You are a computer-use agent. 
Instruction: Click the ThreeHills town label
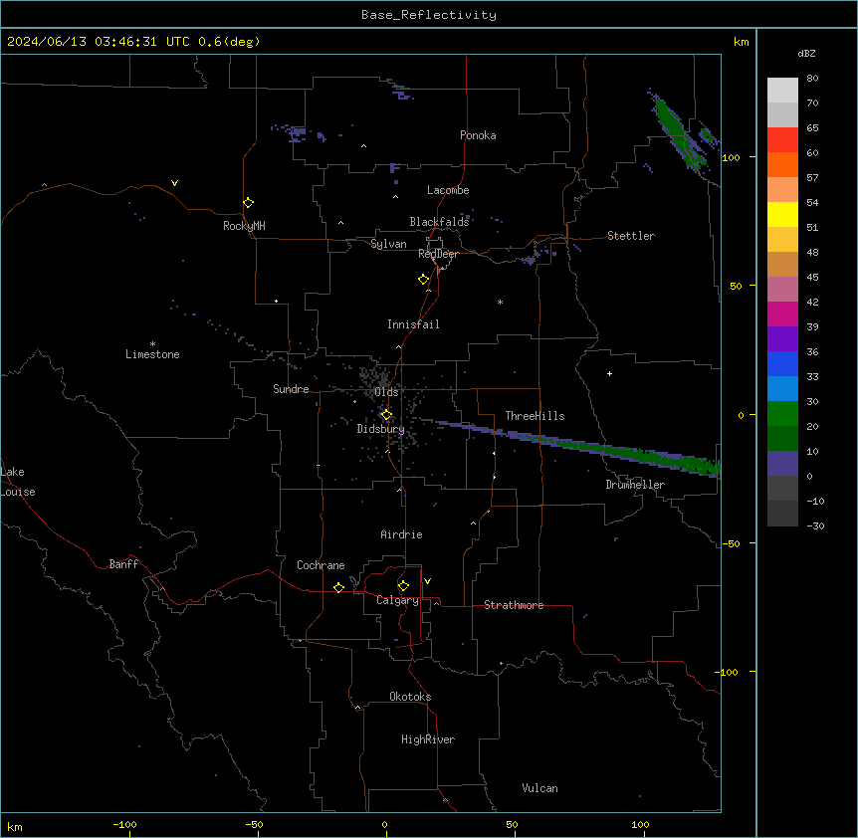pos(535,416)
